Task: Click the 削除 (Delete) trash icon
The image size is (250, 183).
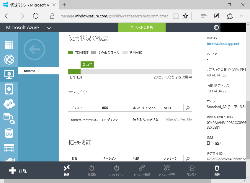Action: [x=217, y=168]
